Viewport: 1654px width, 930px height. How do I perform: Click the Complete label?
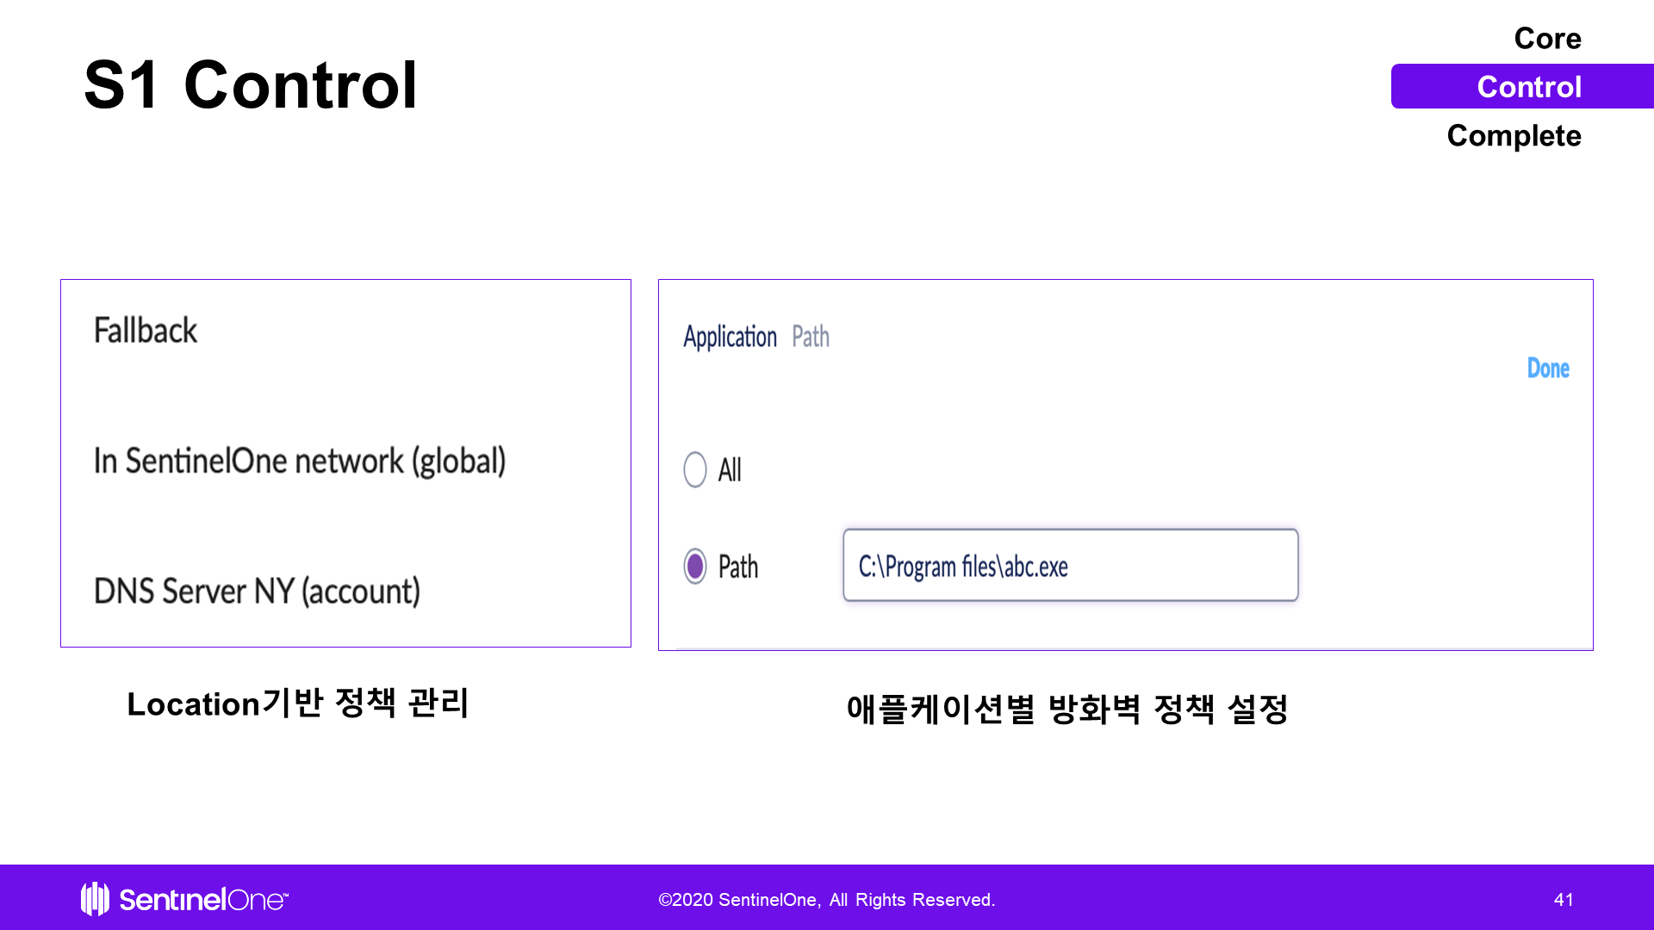[x=1514, y=136]
